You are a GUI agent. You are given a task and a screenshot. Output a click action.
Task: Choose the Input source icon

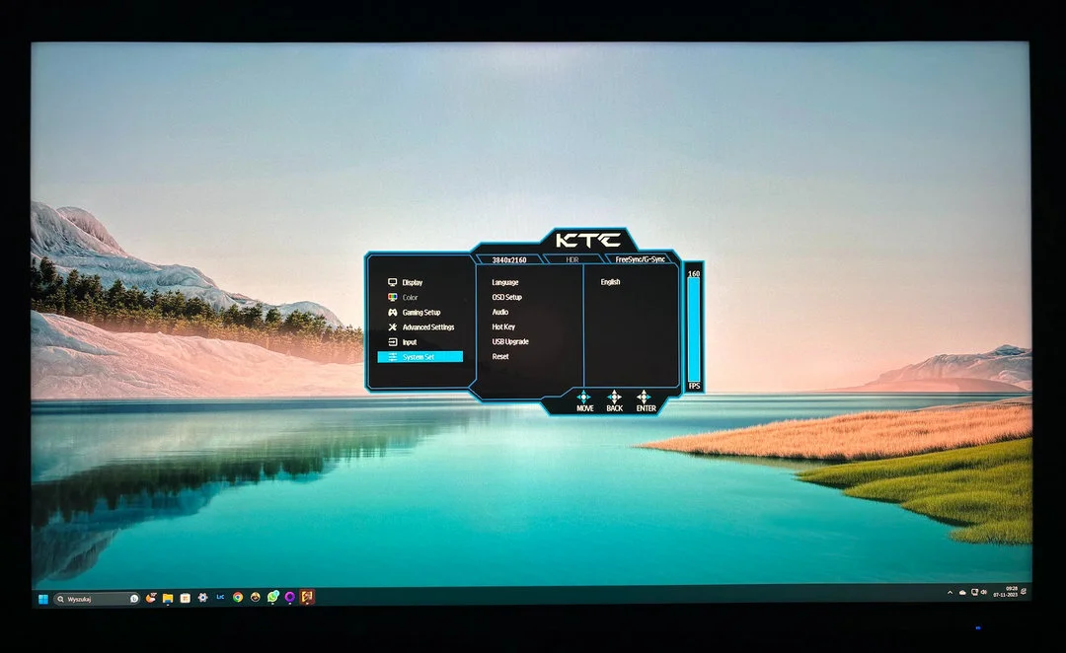click(392, 342)
